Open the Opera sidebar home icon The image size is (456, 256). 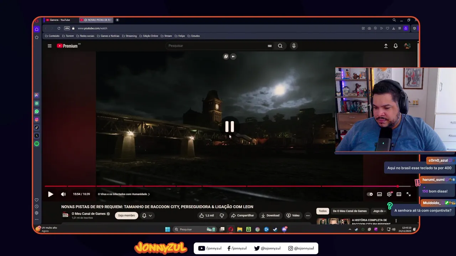[37, 29]
